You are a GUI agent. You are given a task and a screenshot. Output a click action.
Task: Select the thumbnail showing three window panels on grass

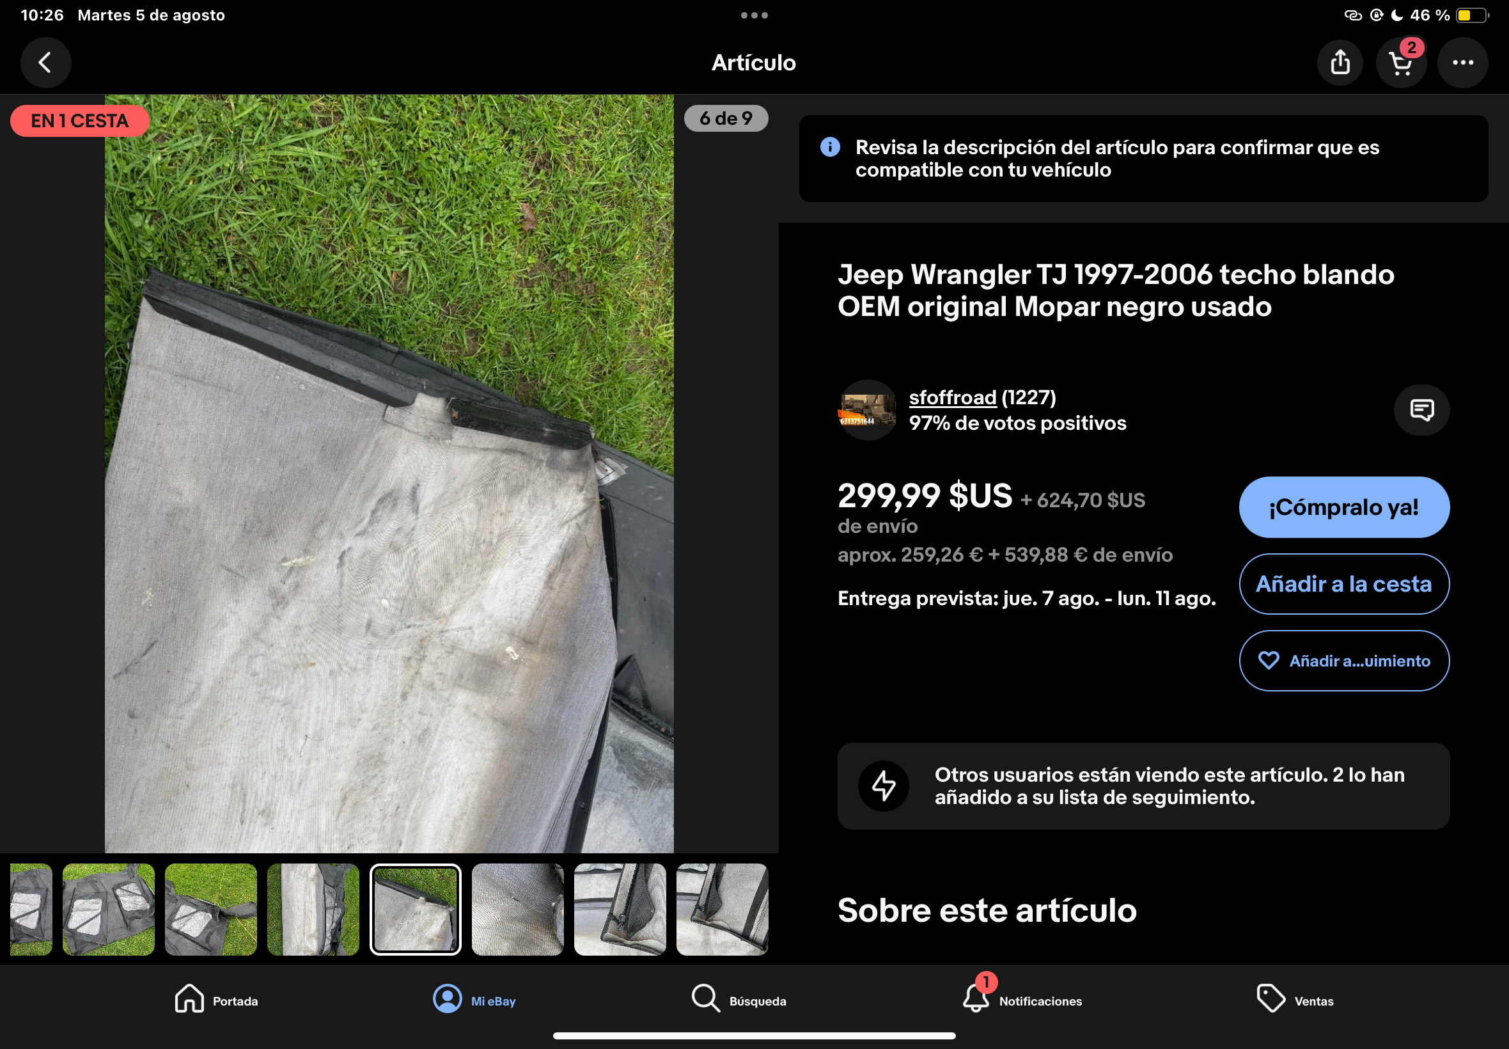point(109,910)
